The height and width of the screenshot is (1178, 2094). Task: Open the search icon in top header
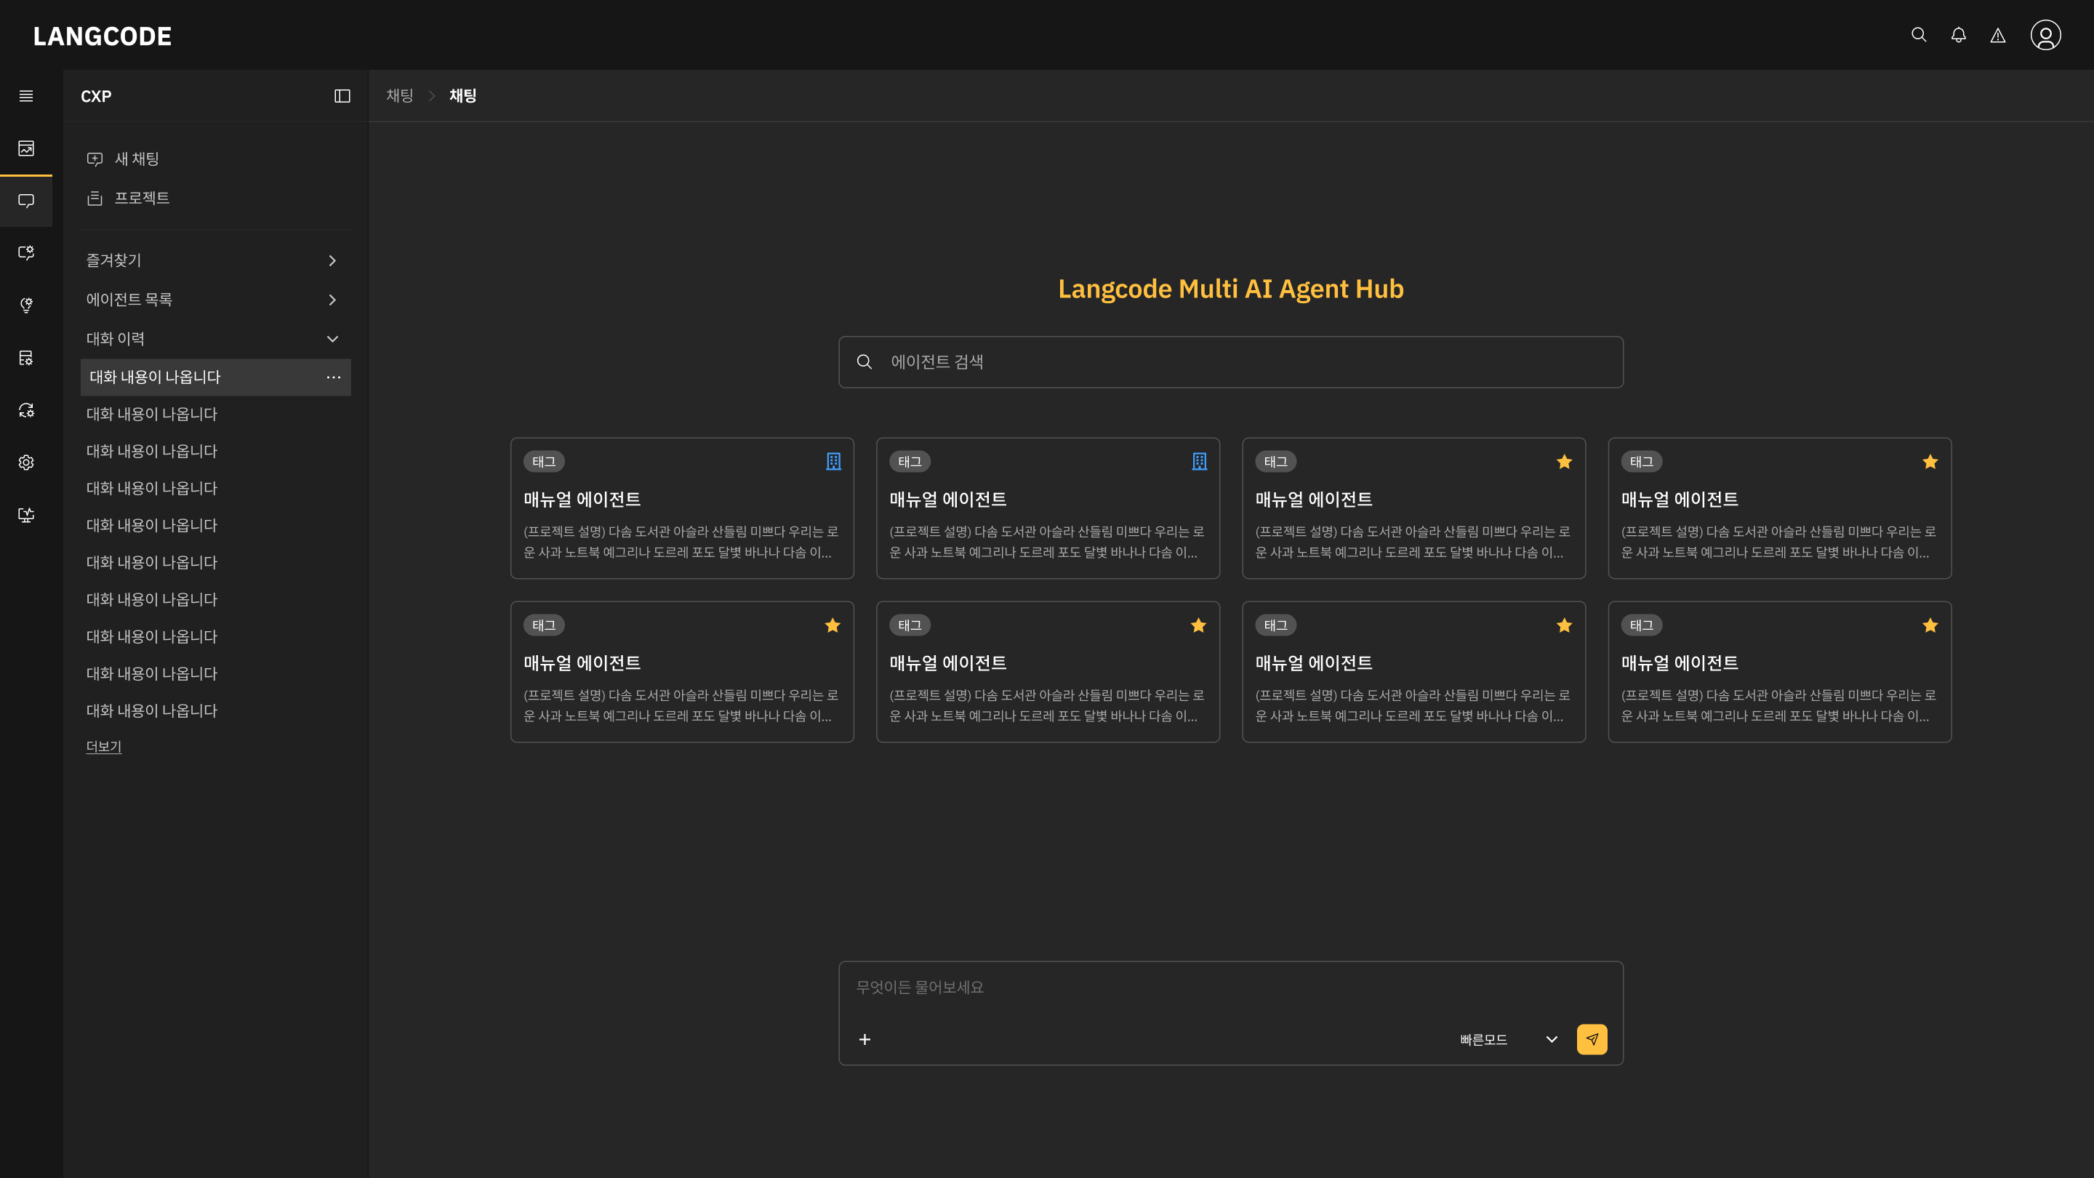(1919, 35)
